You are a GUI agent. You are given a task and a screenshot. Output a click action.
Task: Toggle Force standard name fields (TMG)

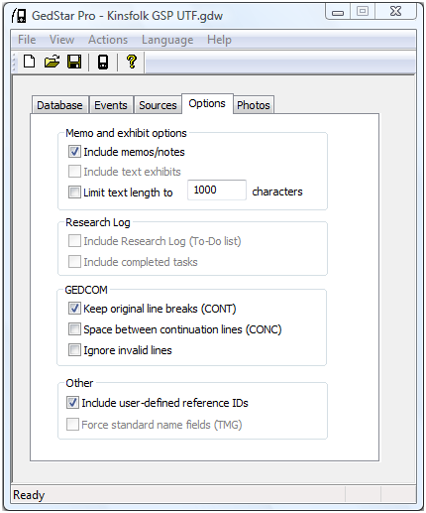point(72,425)
